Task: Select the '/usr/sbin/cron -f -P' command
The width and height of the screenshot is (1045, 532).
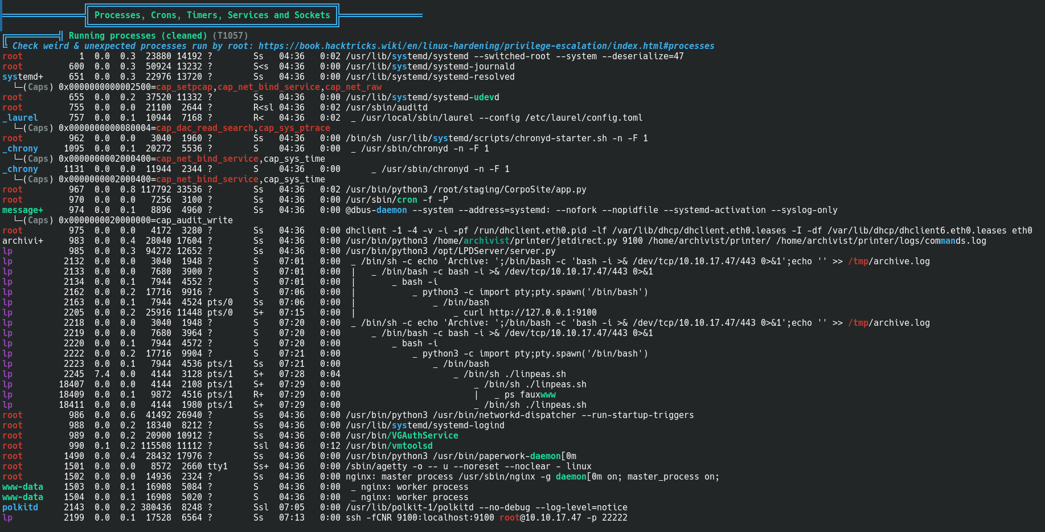Action: [x=397, y=200]
